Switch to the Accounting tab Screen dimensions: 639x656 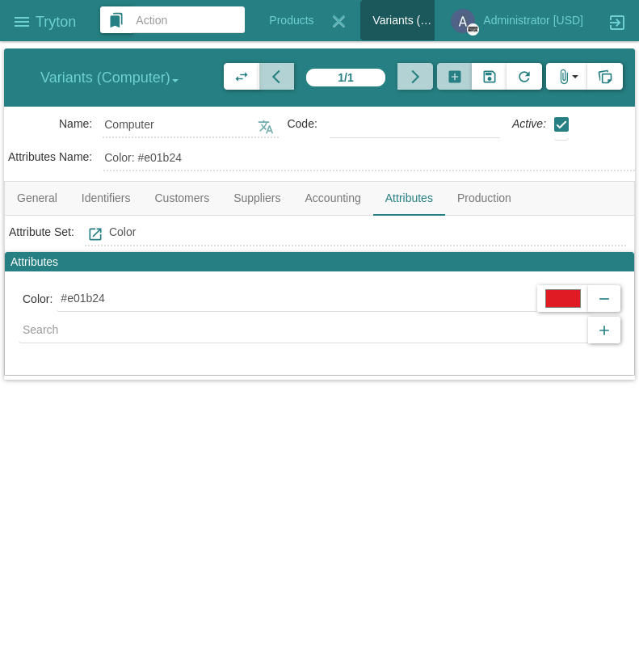pyautogui.click(x=333, y=198)
